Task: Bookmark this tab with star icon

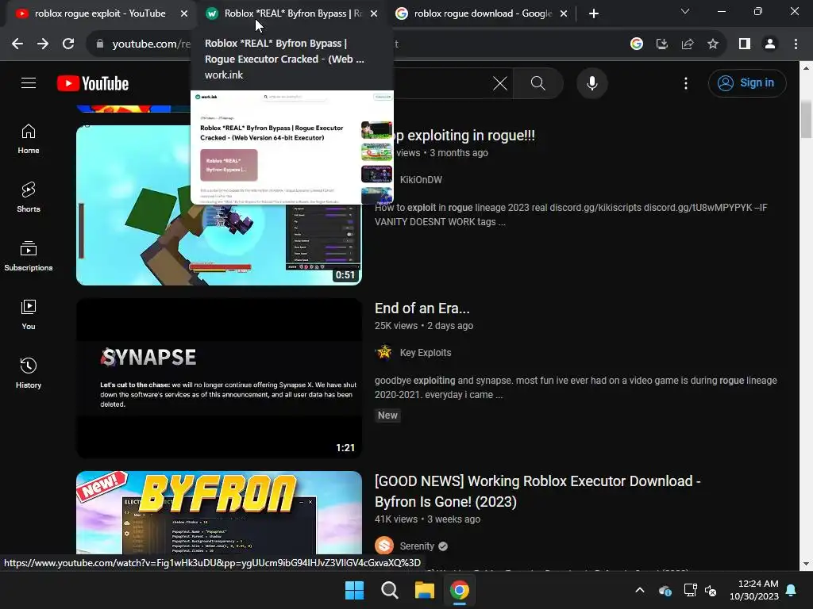Action: pos(713,44)
